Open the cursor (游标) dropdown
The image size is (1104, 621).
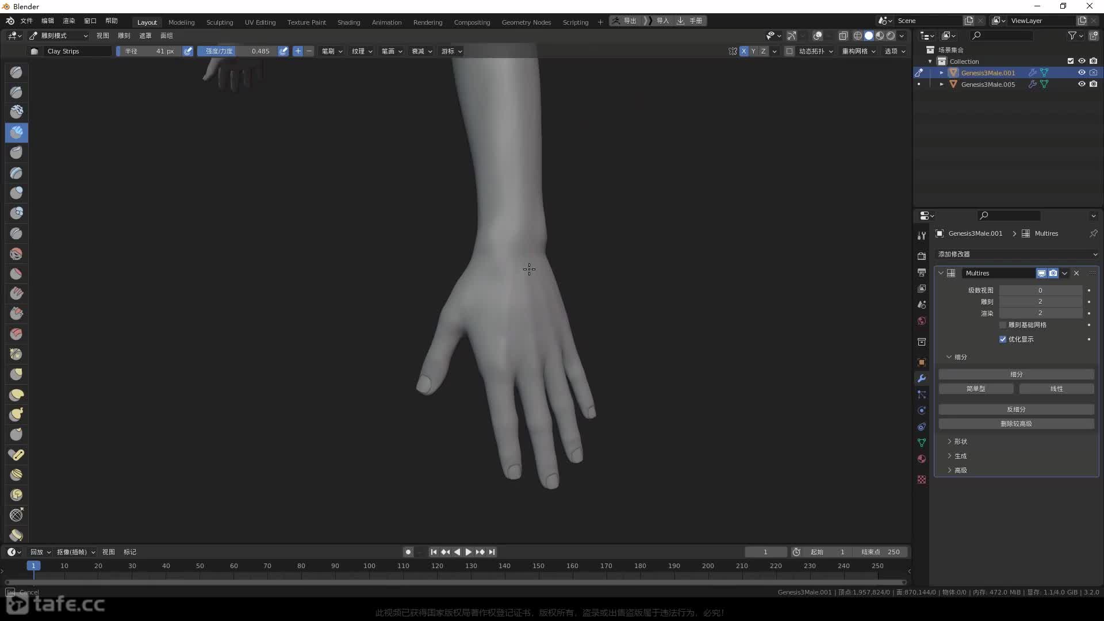click(452, 51)
